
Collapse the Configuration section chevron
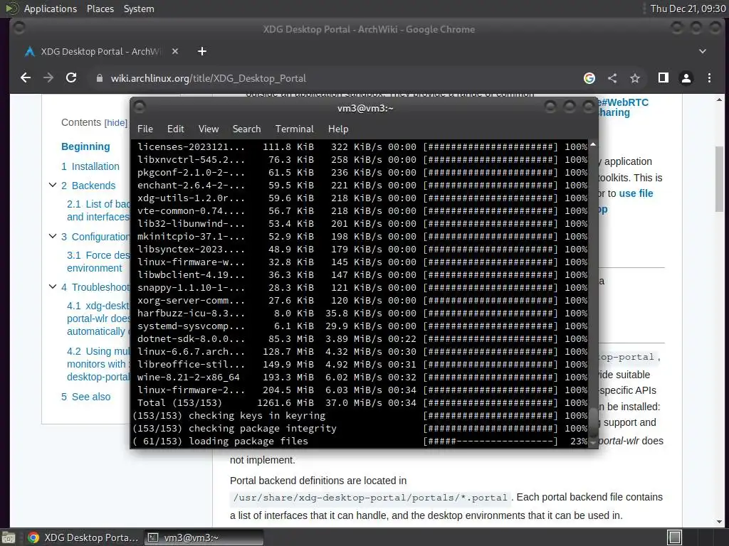click(x=53, y=236)
